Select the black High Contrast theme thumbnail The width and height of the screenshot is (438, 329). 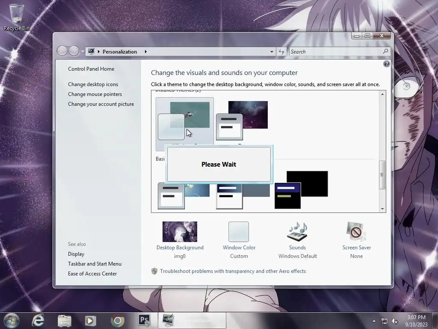tap(301, 190)
